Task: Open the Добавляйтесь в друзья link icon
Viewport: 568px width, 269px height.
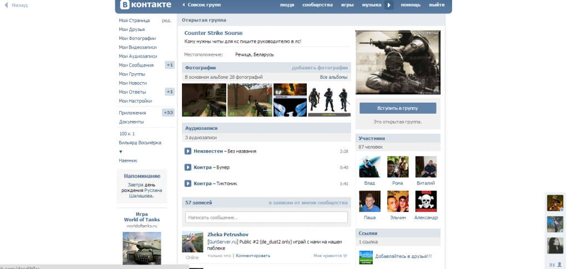Action: 366,256
